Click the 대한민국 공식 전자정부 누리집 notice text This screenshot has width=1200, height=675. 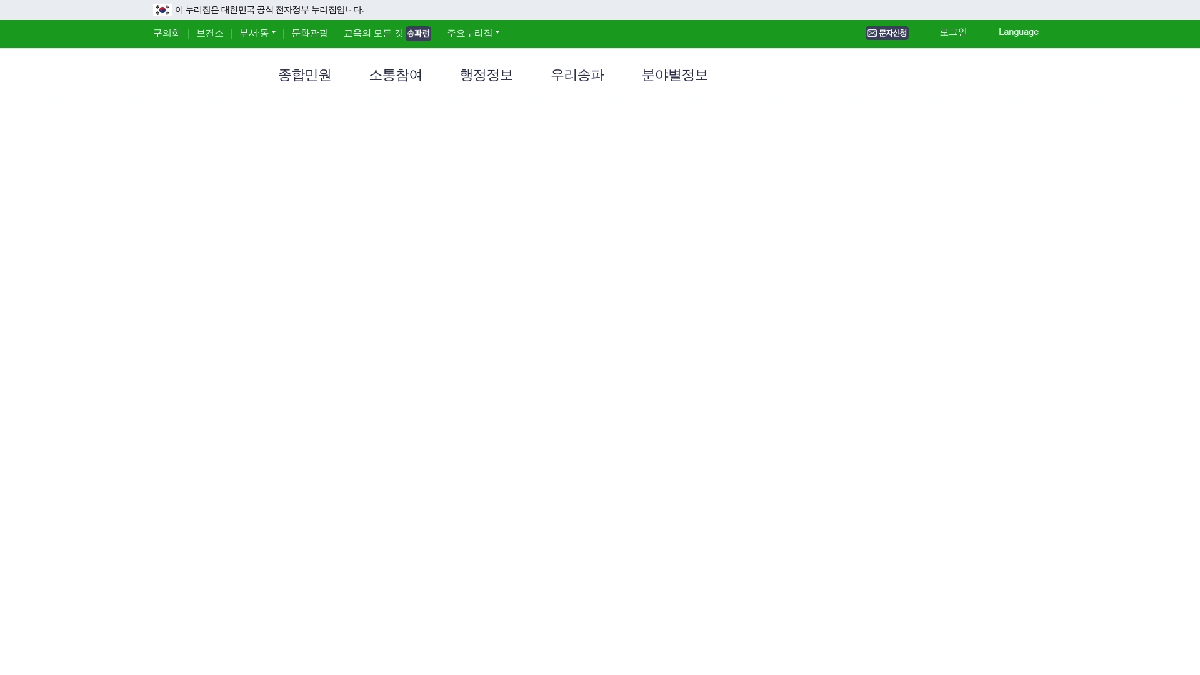(269, 10)
